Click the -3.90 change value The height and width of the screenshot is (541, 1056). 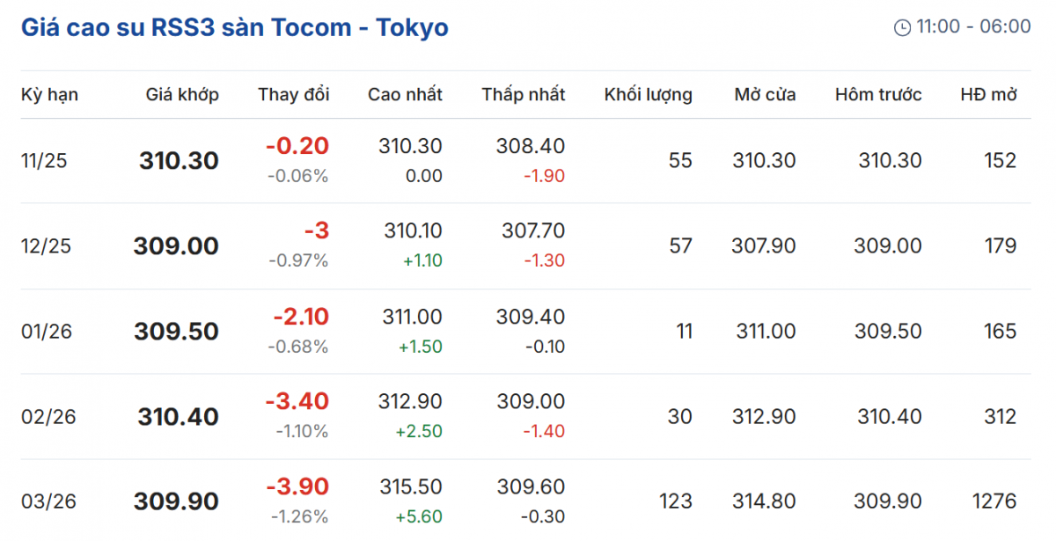297,486
